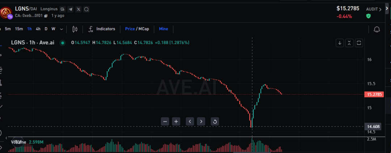Switch to the 15m timeframe

click(x=19, y=29)
